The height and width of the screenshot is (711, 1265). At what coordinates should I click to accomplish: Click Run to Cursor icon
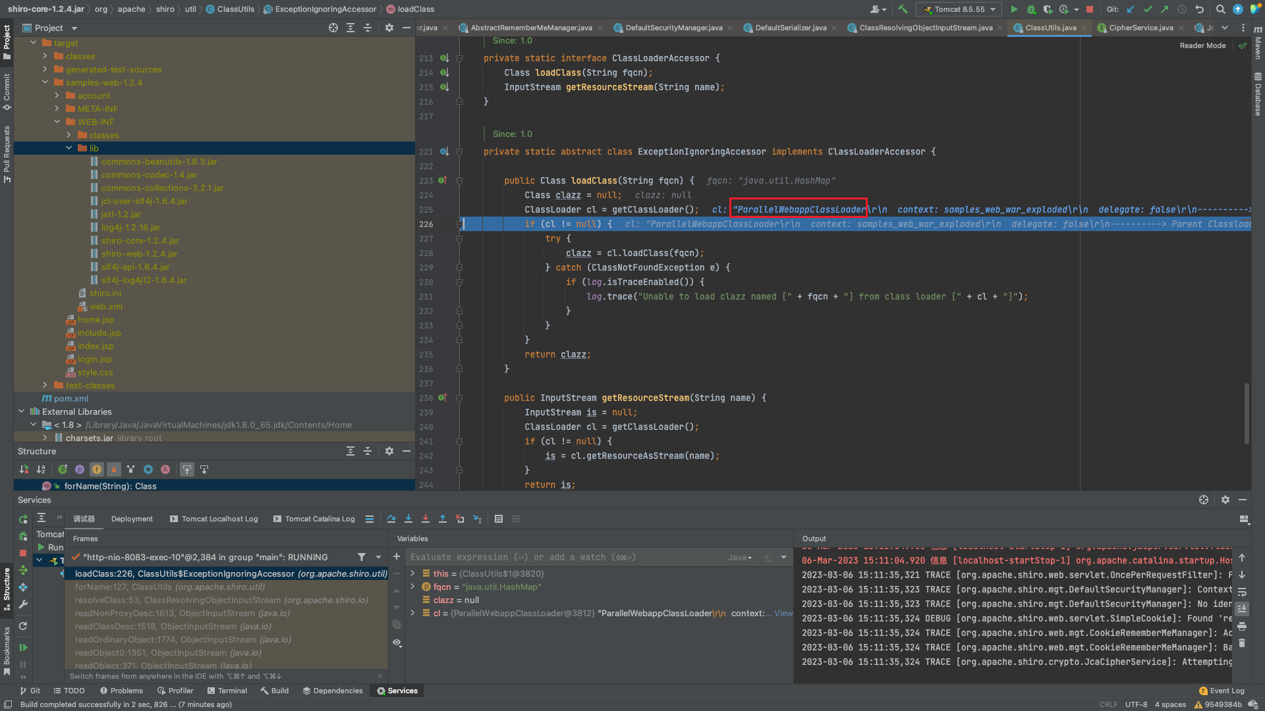pyautogui.click(x=477, y=519)
